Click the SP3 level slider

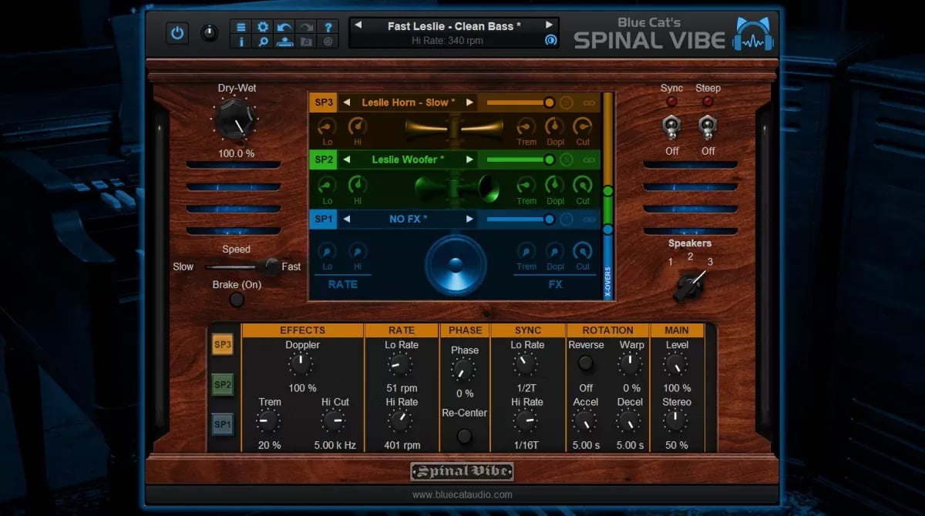520,102
